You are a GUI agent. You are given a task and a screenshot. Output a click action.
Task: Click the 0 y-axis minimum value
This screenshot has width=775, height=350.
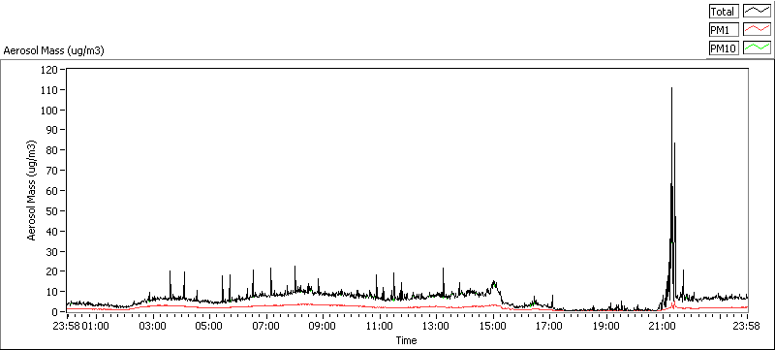pyautogui.click(x=56, y=312)
